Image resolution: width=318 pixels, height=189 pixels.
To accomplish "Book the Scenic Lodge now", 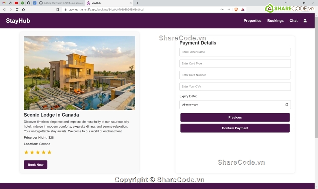I will click(x=35, y=165).
